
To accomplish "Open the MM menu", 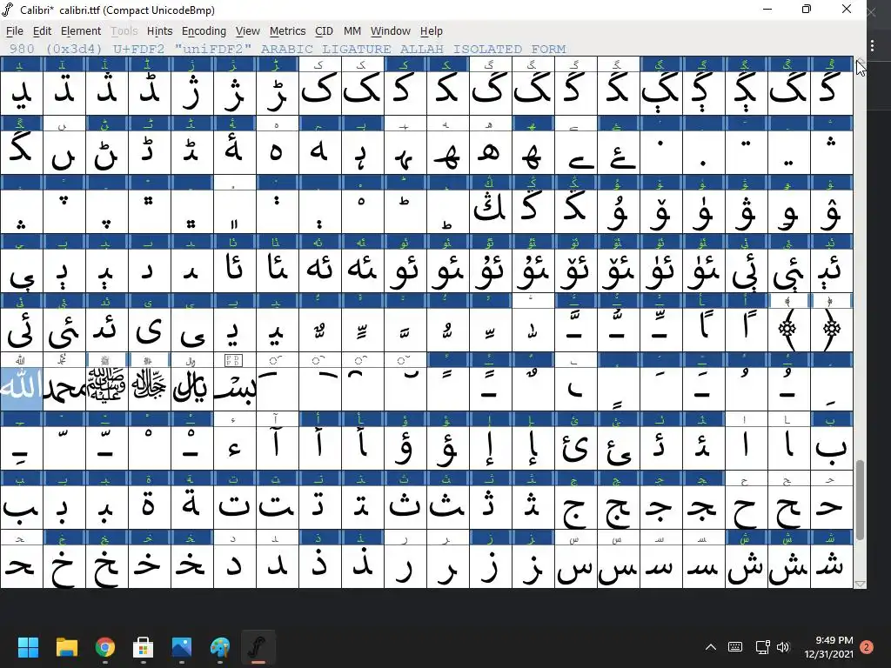I will tap(352, 31).
